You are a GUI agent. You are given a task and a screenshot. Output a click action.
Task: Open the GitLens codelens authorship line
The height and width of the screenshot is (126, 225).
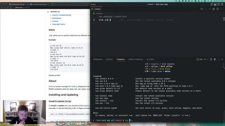(x=112, y=16)
